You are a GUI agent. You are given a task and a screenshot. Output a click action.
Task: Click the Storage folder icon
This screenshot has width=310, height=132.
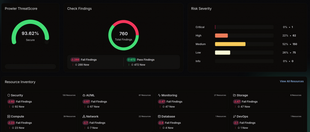pos(235,95)
